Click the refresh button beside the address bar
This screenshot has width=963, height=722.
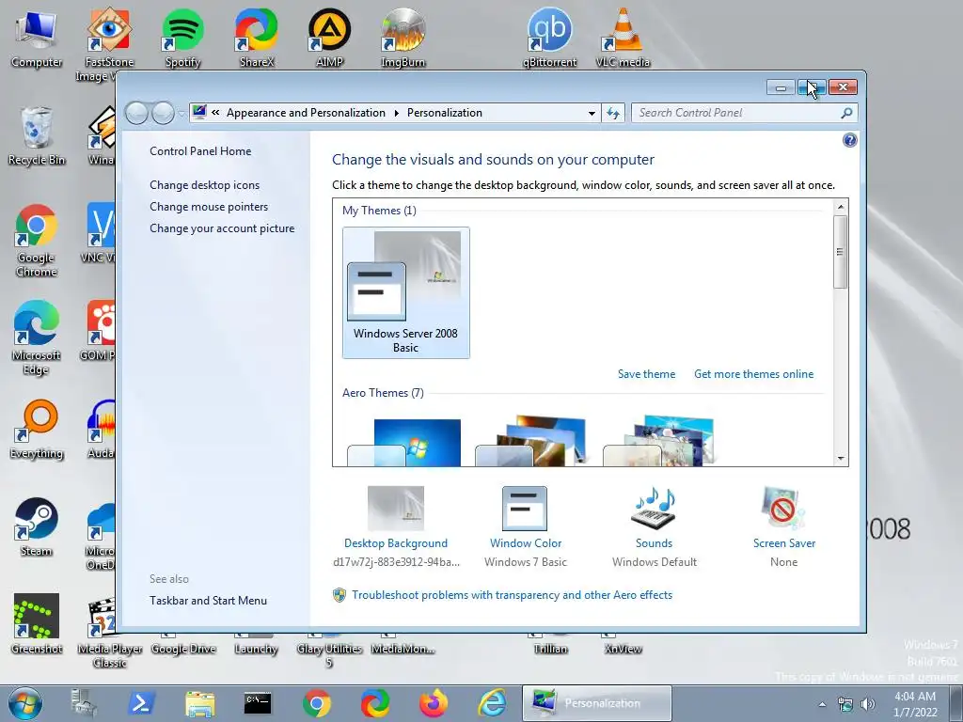click(x=613, y=113)
